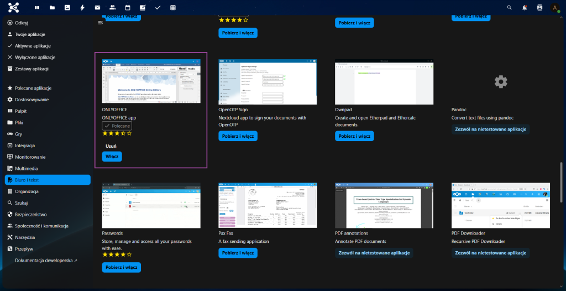
Task: Open the user avatar menu
Action: (555, 8)
